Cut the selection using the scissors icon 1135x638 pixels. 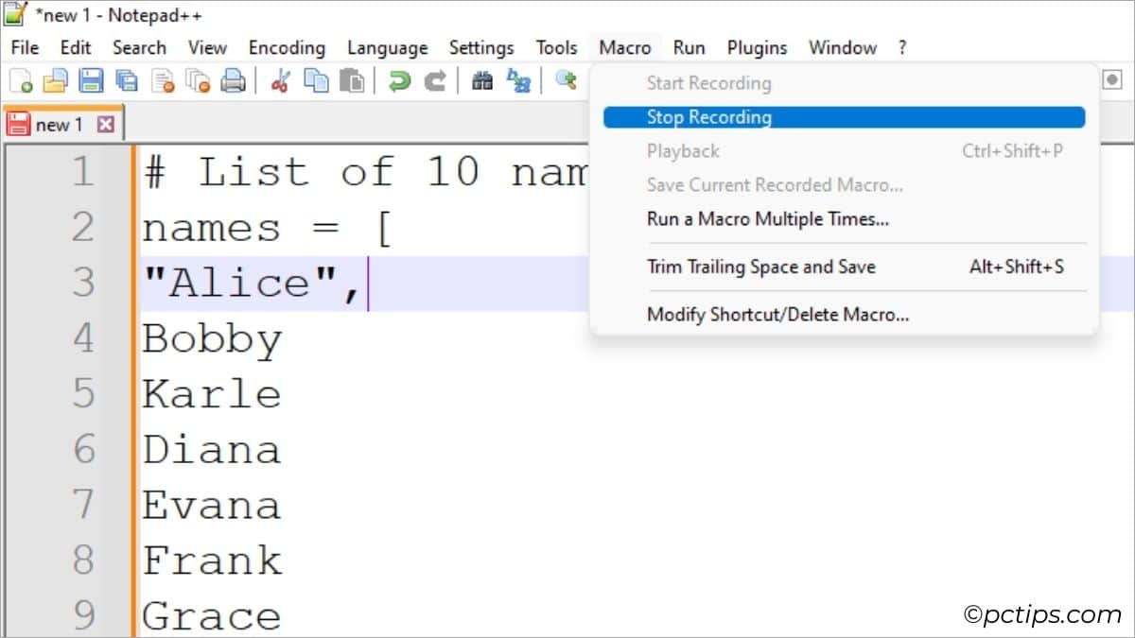pos(280,81)
